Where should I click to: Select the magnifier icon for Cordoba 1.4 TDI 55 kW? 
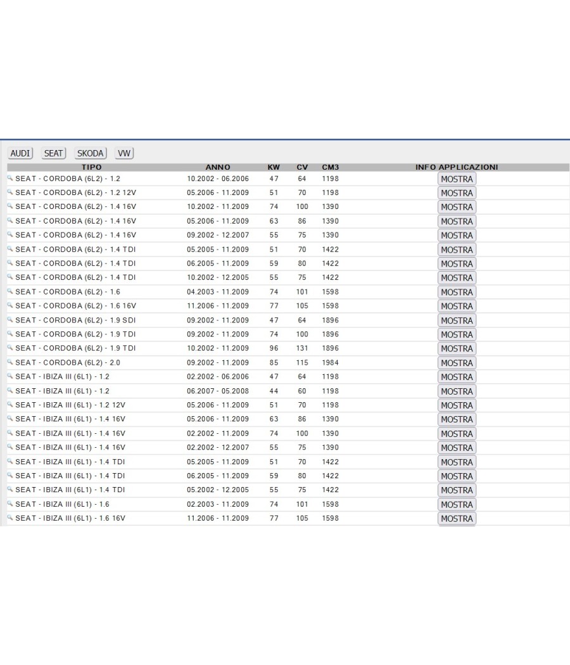click(10, 277)
